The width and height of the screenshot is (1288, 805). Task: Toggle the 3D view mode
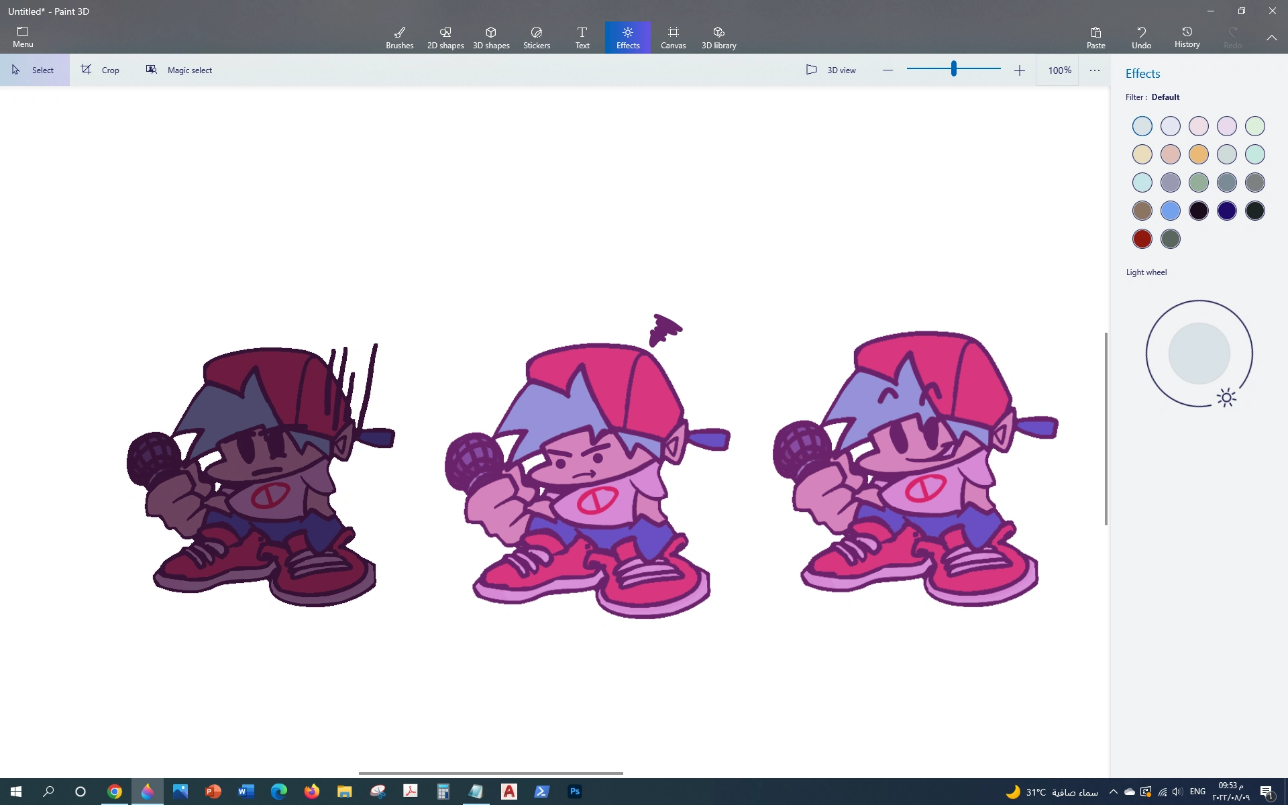coord(831,70)
